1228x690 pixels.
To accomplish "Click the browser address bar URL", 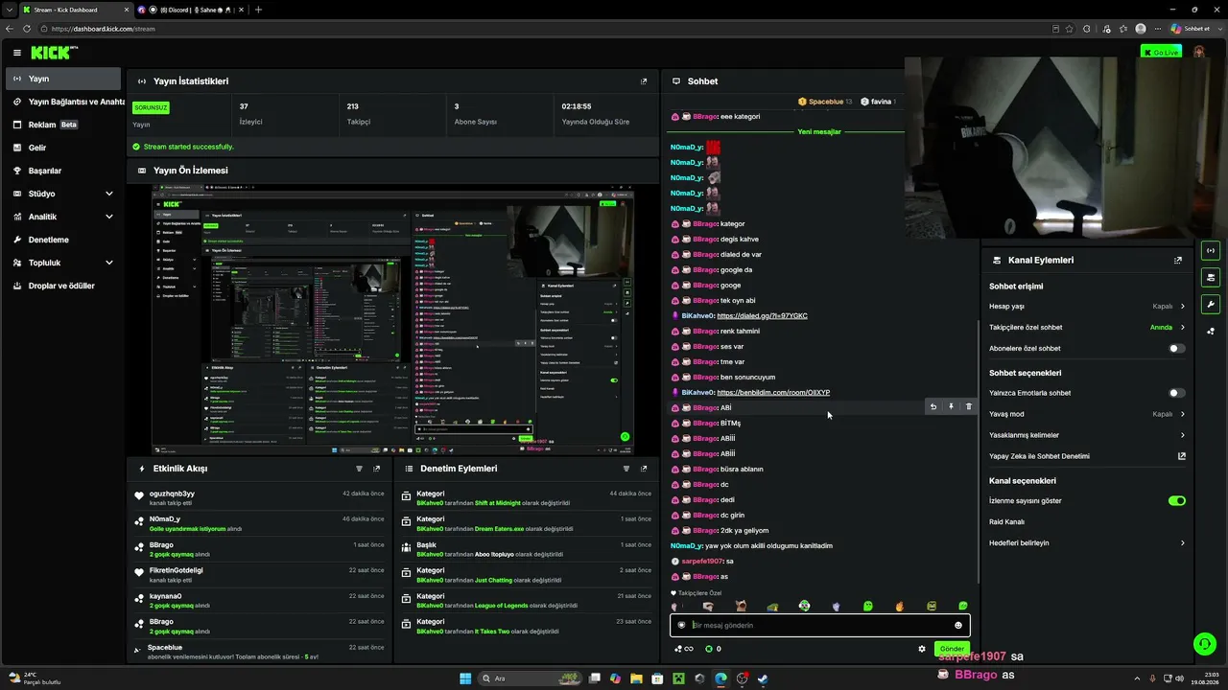I will click(x=104, y=29).
